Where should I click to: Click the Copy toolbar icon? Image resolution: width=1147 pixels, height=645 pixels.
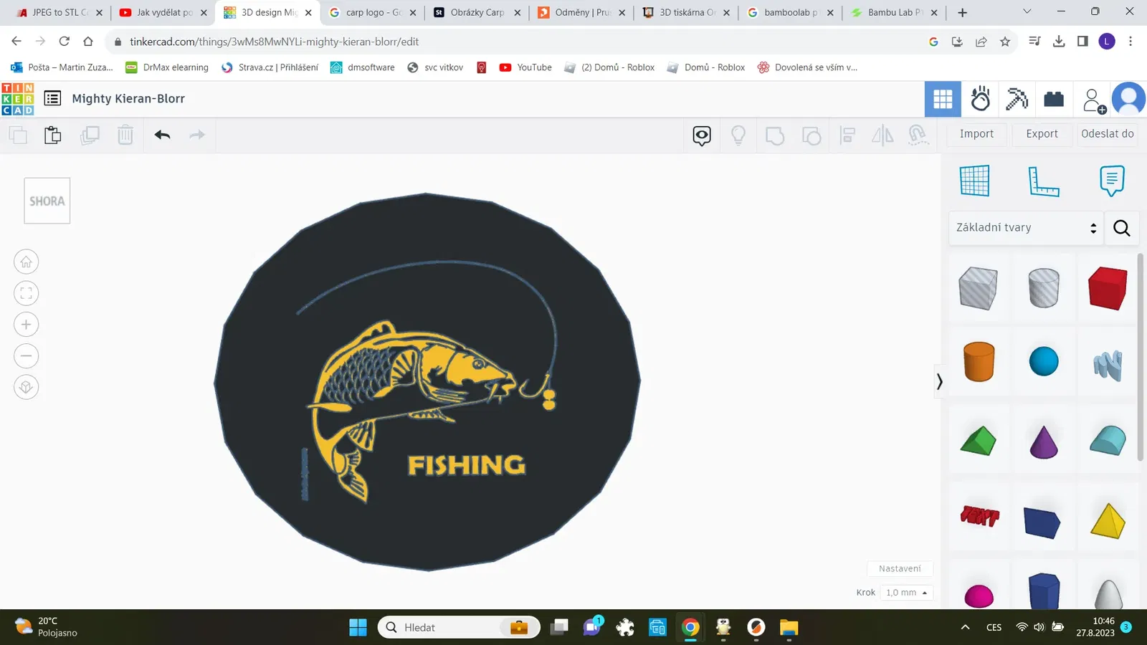pos(18,135)
